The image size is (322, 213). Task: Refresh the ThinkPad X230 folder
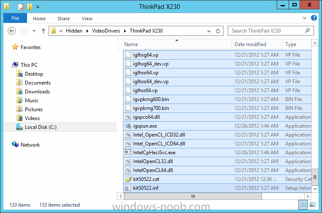pos(218,31)
